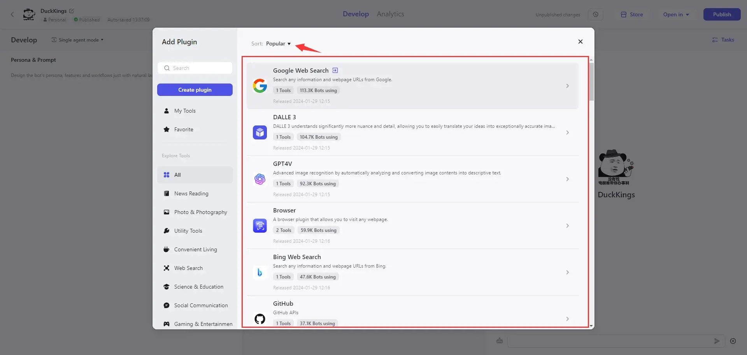Viewport: 747px width, 355px height.
Task: Select the Utility Tools category
Action: coord(195,231)
